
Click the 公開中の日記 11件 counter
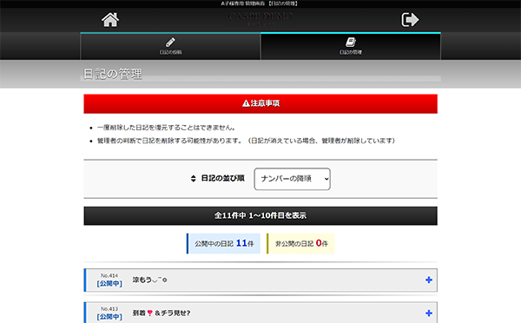point(224,244)
